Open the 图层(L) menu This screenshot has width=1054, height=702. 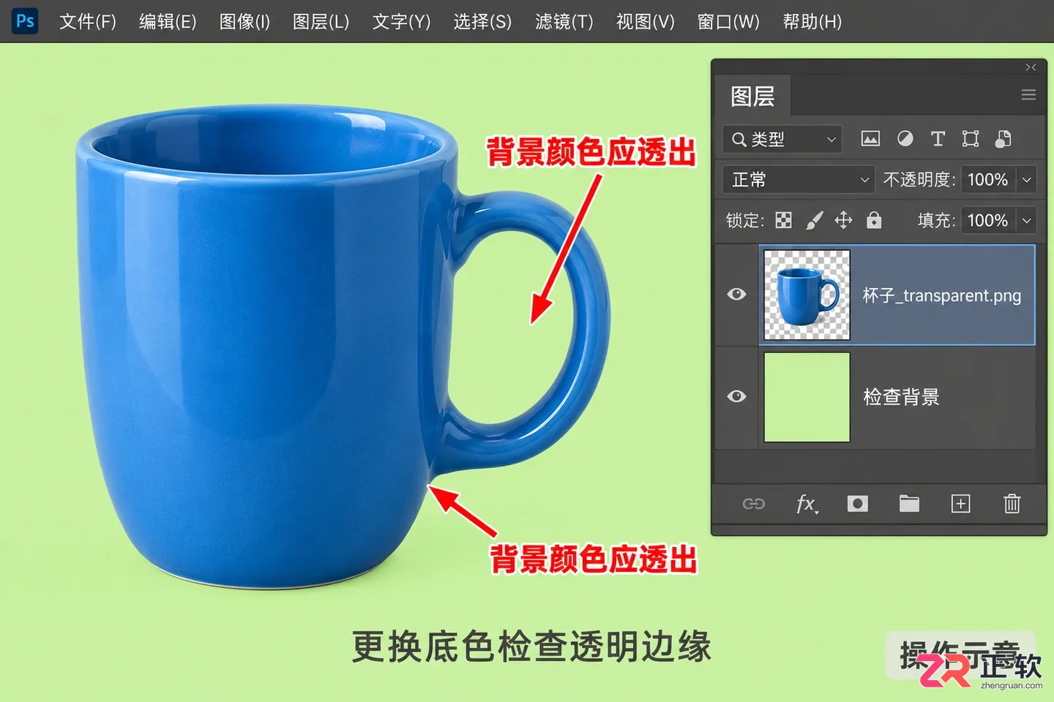321,21
